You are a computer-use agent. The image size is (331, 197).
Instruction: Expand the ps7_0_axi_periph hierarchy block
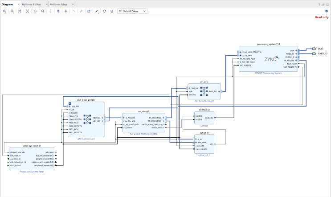coord(70,104)
